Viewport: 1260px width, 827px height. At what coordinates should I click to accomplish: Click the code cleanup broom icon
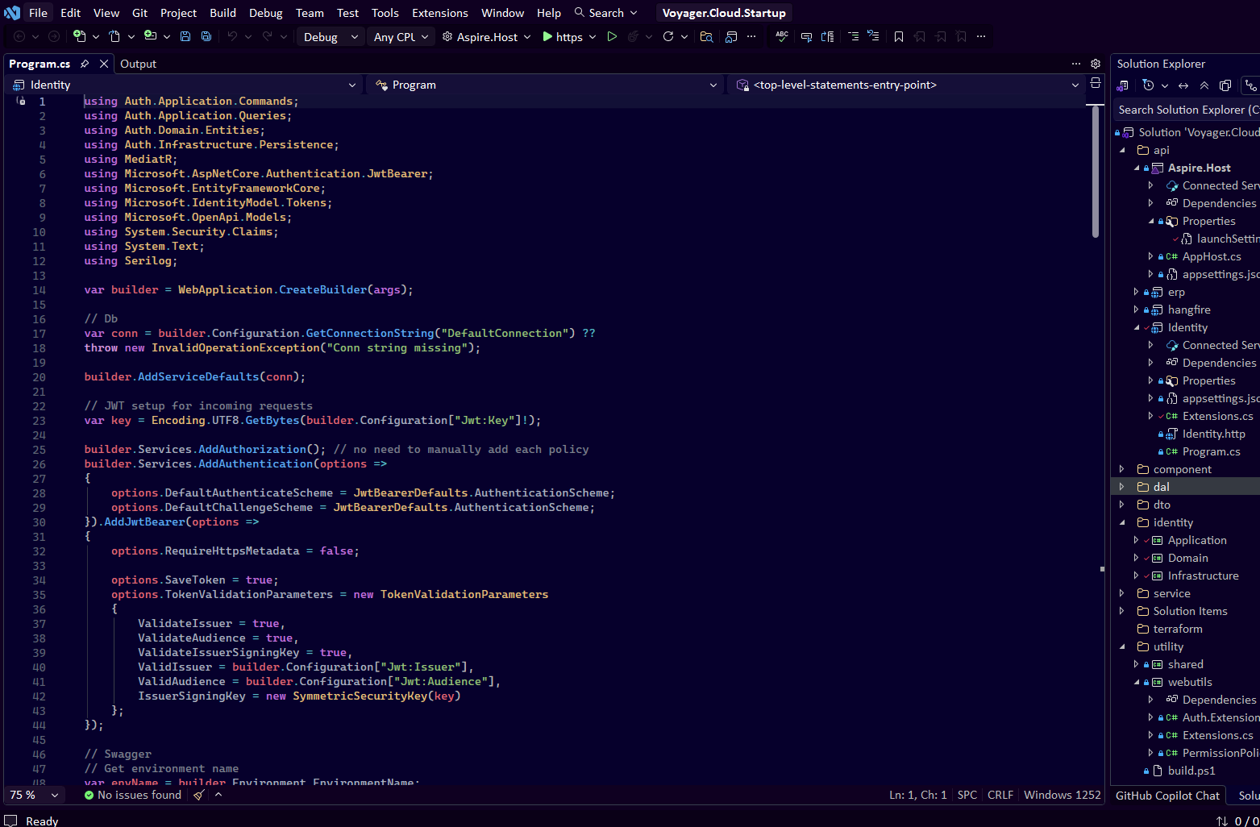(199, 795)
